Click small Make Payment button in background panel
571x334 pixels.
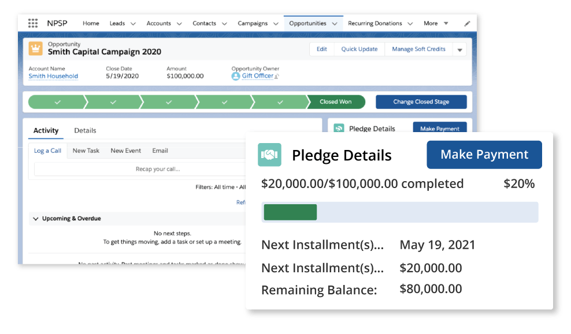[x=440, y=127]
